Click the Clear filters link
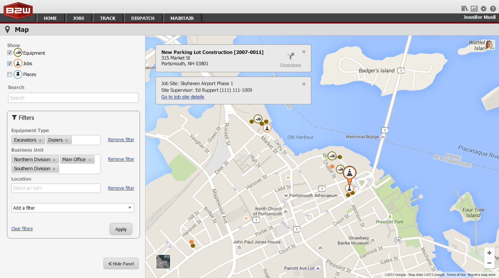This screenshot has width=499, height=278. [22, 229]
